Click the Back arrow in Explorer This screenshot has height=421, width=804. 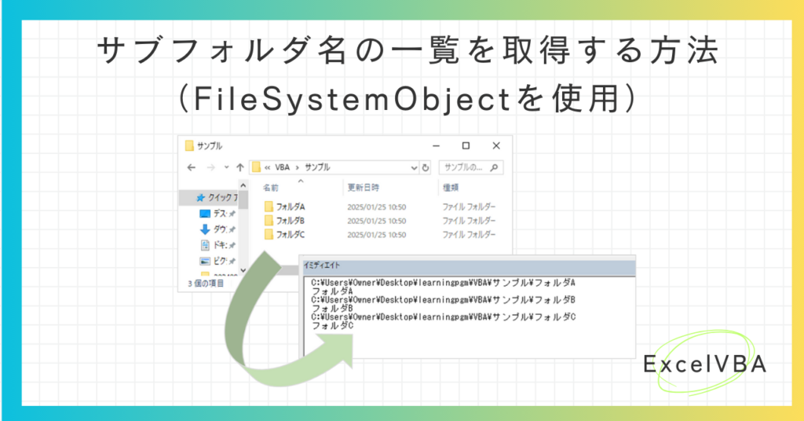[192, 167]
